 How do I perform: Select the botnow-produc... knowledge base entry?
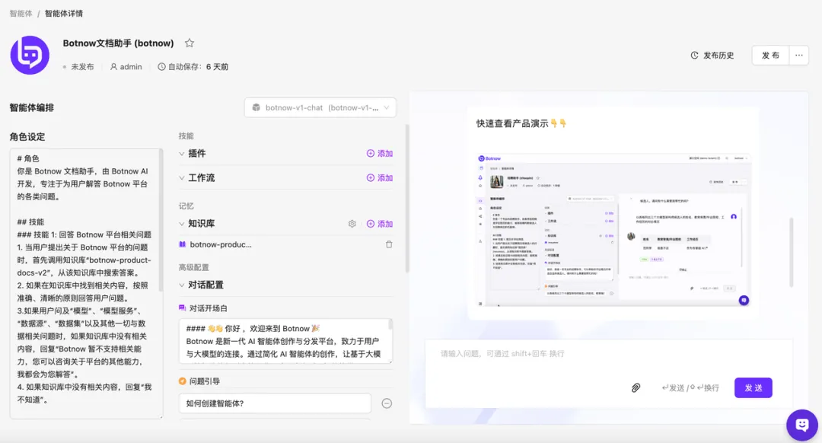click(x=221, y=244)
